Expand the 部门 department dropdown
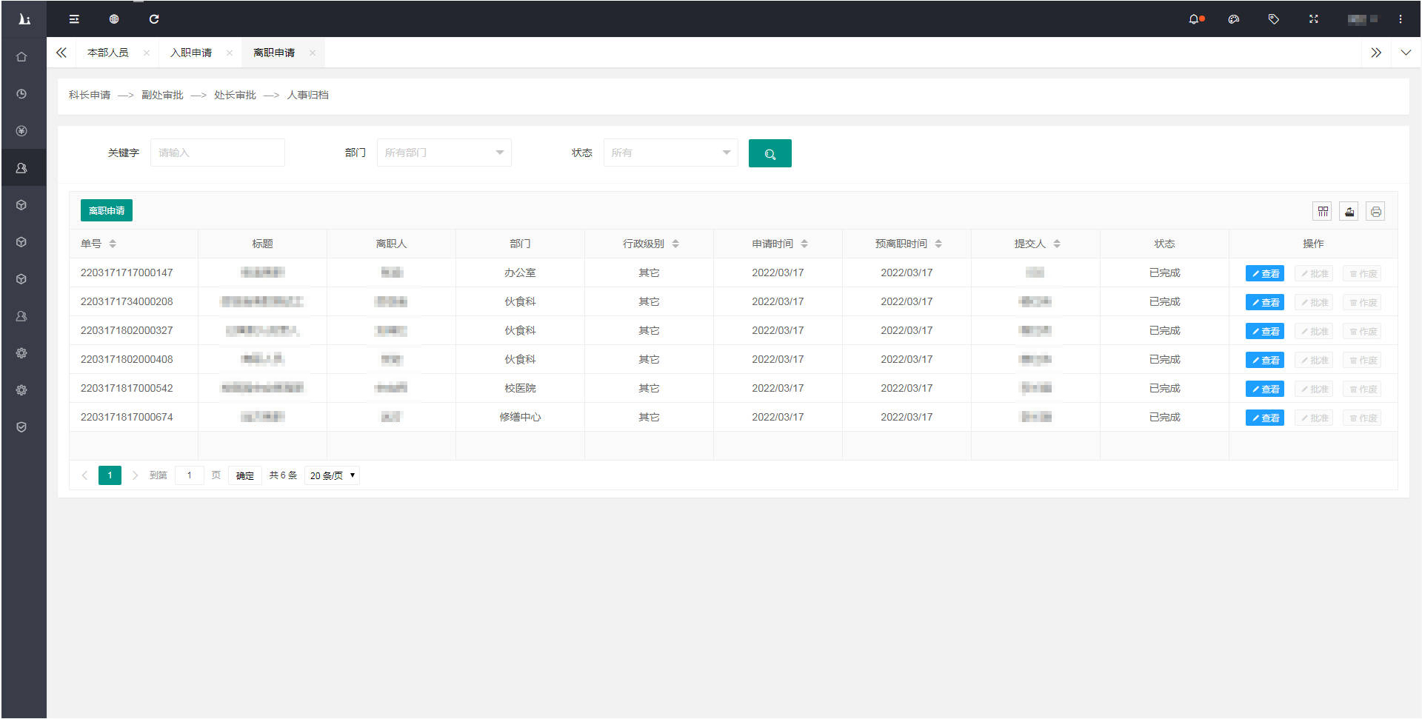 444,153
